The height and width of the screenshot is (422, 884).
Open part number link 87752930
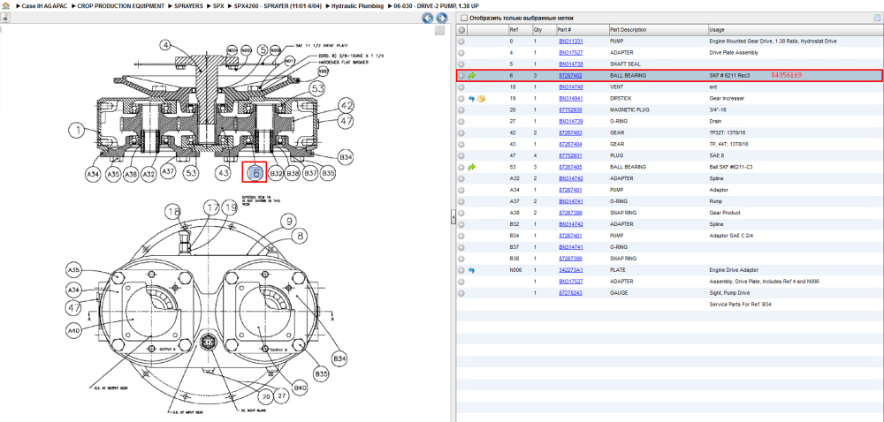[570, 109]
